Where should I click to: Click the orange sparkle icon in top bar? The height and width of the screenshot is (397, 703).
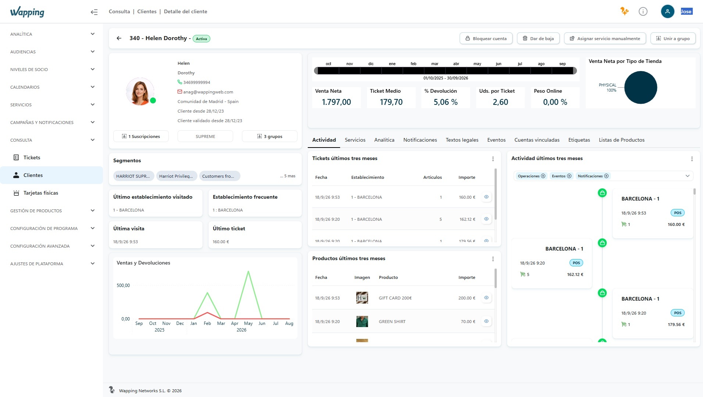624,11
